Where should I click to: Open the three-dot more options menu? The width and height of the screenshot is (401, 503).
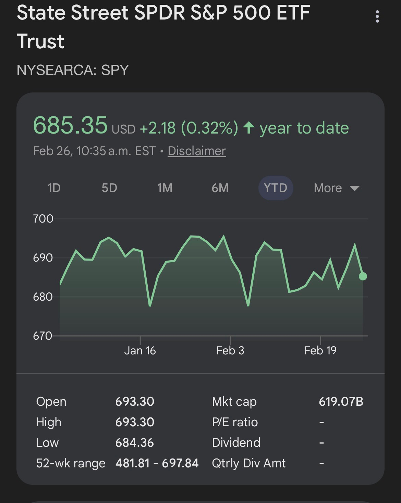coord(377,16)
